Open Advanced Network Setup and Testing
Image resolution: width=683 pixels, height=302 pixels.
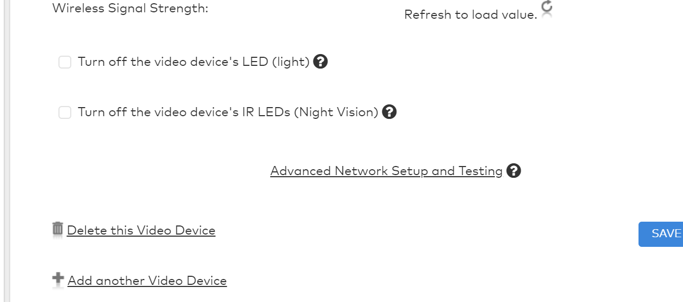(387, 171)
